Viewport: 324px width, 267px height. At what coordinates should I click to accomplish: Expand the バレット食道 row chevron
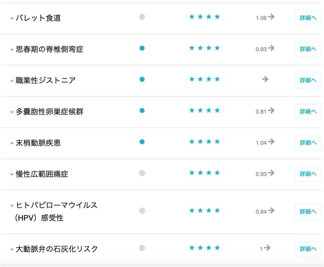tap(12, 18)
